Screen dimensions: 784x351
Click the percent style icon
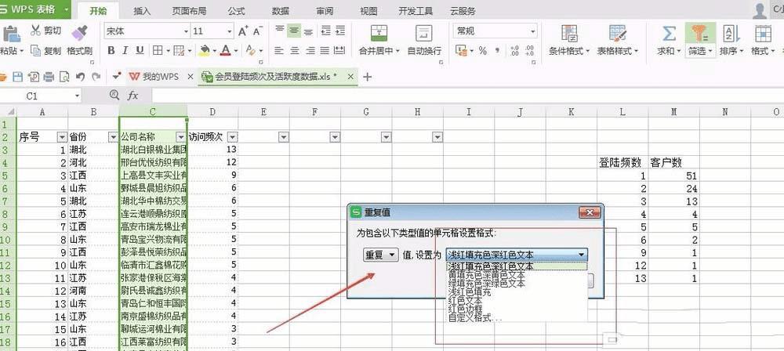(482, 50)
